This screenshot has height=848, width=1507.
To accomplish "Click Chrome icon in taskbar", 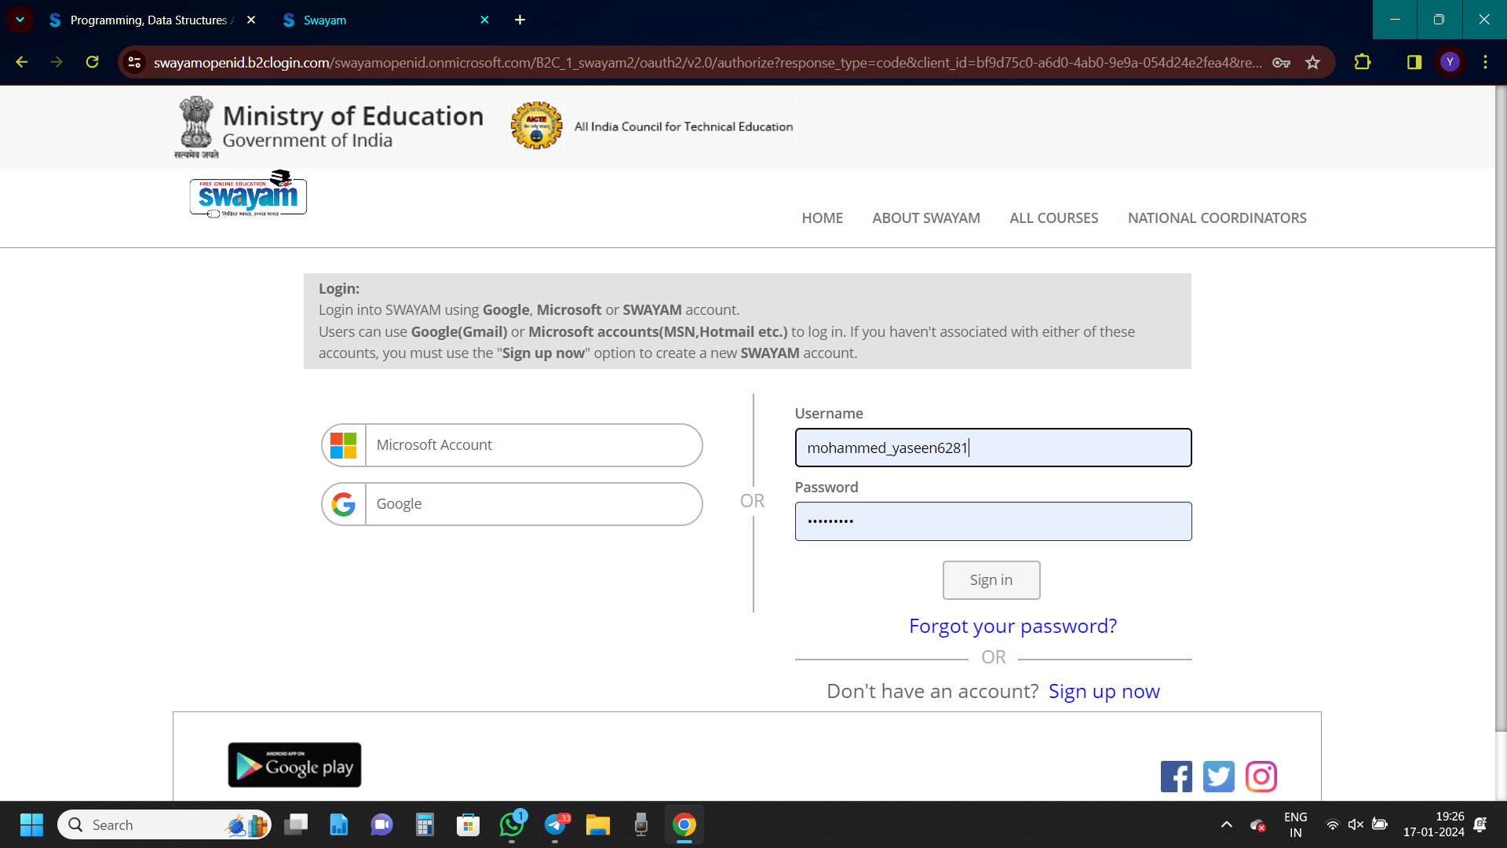I will tap(684, 824).
